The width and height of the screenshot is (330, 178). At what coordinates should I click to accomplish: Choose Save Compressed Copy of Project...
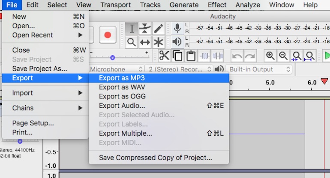[159, 157]
